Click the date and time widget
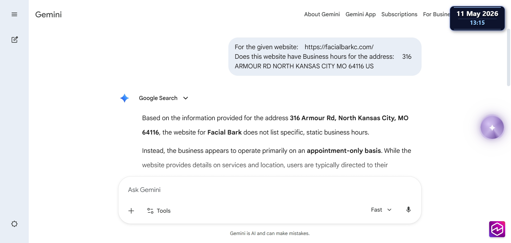 click(x=477, y=18)
